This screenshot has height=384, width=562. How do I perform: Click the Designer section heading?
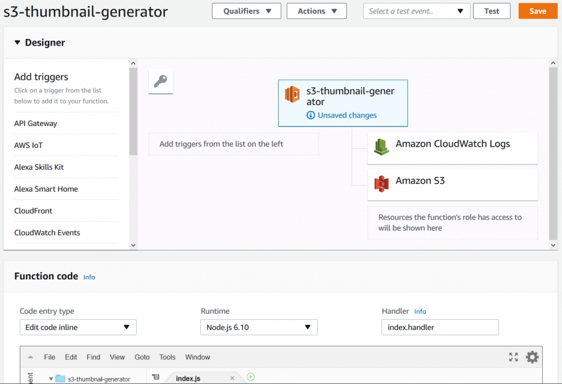coord(45,43)
